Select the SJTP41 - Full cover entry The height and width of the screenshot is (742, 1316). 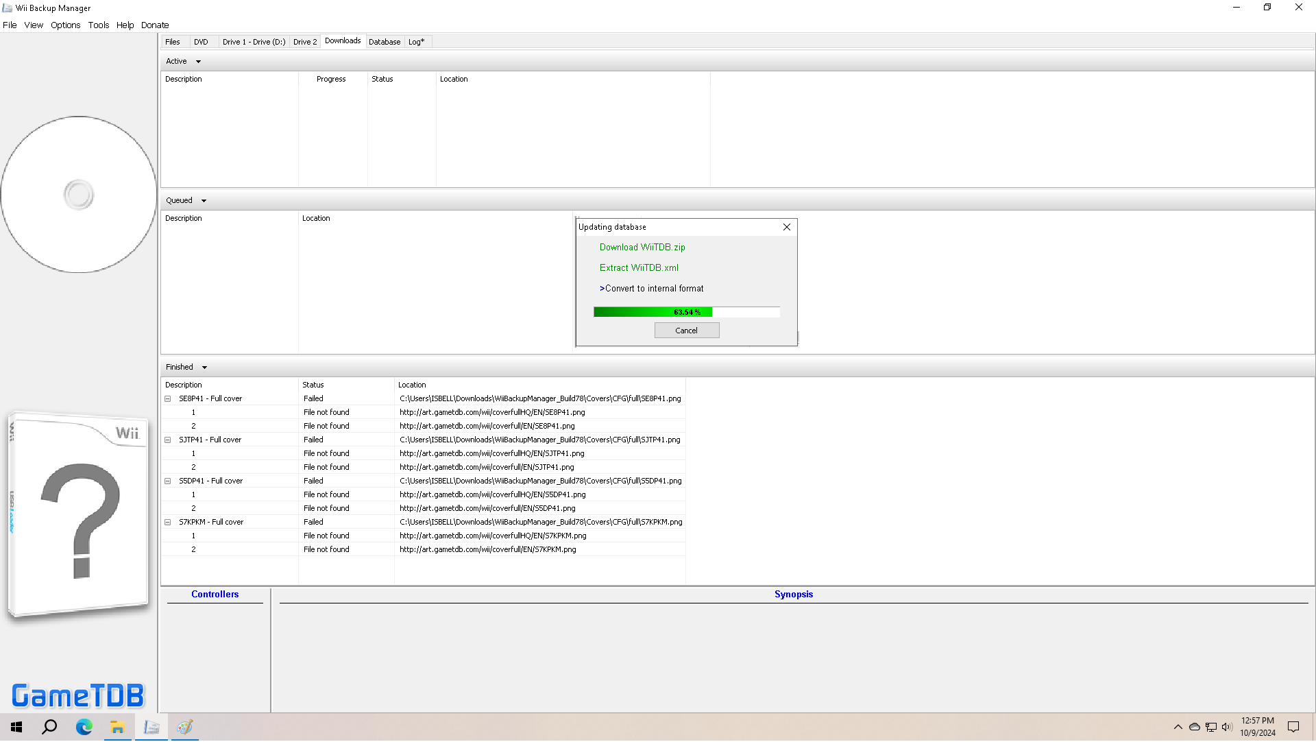pyautogui.click(x=210, y=440)
